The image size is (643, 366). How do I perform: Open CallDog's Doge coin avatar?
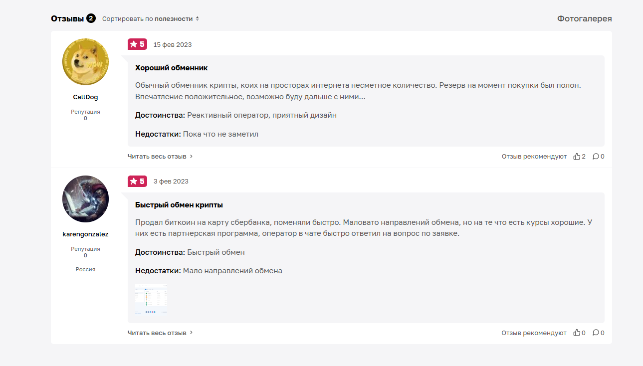(x=85, y=62)
